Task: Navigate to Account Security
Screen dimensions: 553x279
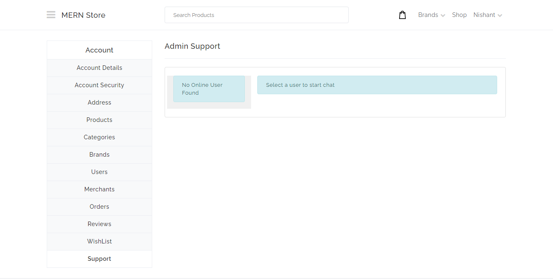Action: 99,85
